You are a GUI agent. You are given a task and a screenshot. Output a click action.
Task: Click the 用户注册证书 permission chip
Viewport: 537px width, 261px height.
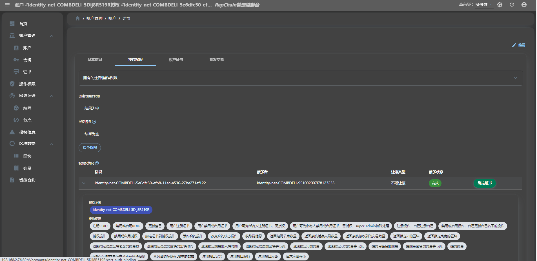[179, 226]
